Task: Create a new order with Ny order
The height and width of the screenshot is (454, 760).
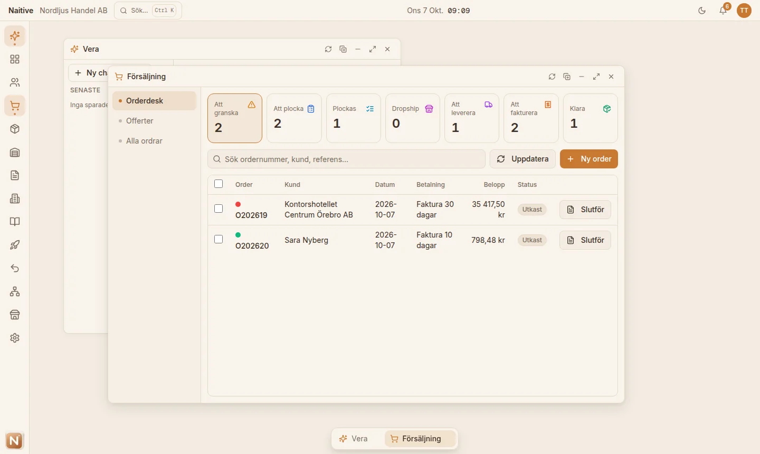Action: pos(589,159)
